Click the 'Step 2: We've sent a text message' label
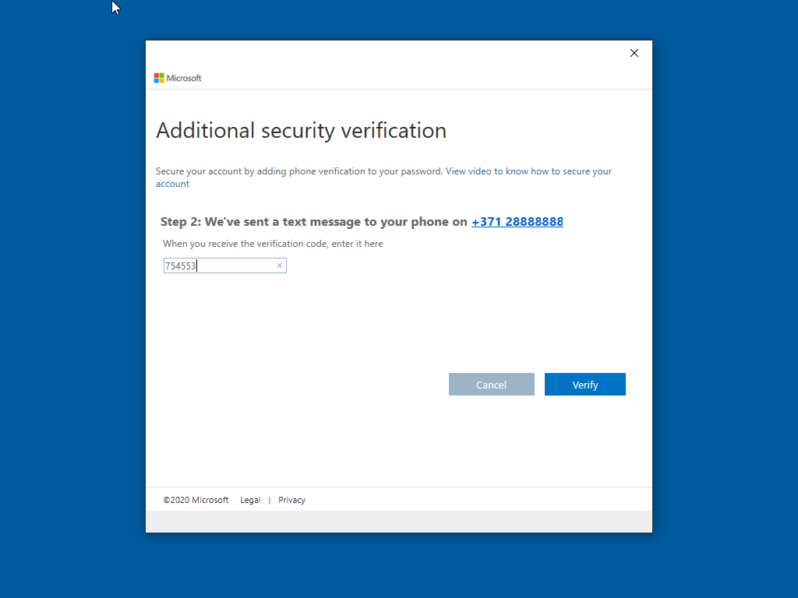 pos(313,222)
